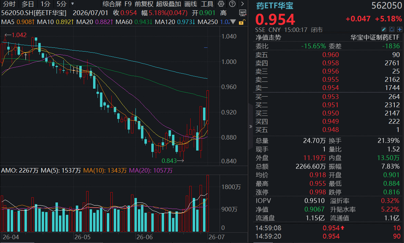Open the 前复权 price adjustment option
Viewport: 404px width, 243px height.
(144, 4)
